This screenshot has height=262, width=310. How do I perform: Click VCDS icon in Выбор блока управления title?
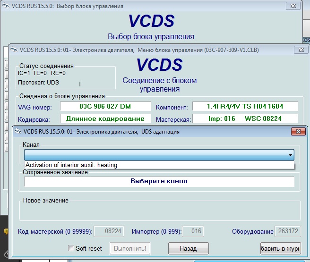pyautogui.click(x=6, y=6)
